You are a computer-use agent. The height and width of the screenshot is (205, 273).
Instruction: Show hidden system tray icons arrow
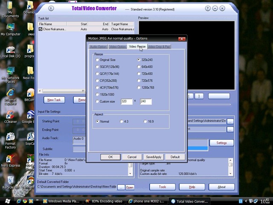pyautogui.click(x=246, y=201)
